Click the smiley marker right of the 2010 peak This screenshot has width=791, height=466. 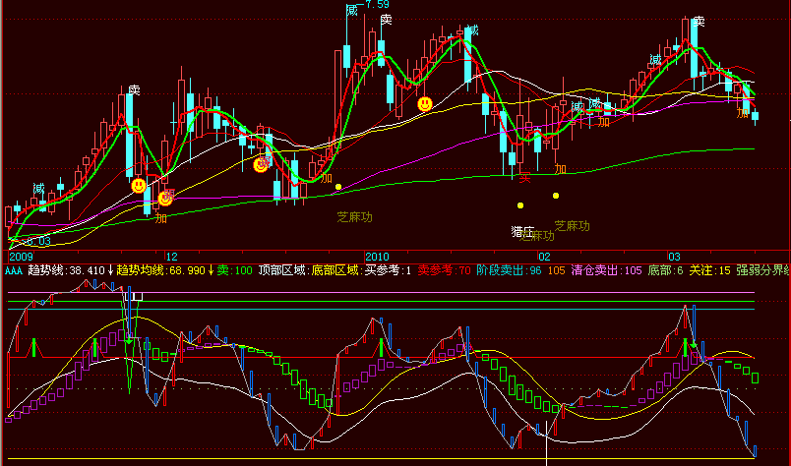pyautogui.click(x=425, y=104)
